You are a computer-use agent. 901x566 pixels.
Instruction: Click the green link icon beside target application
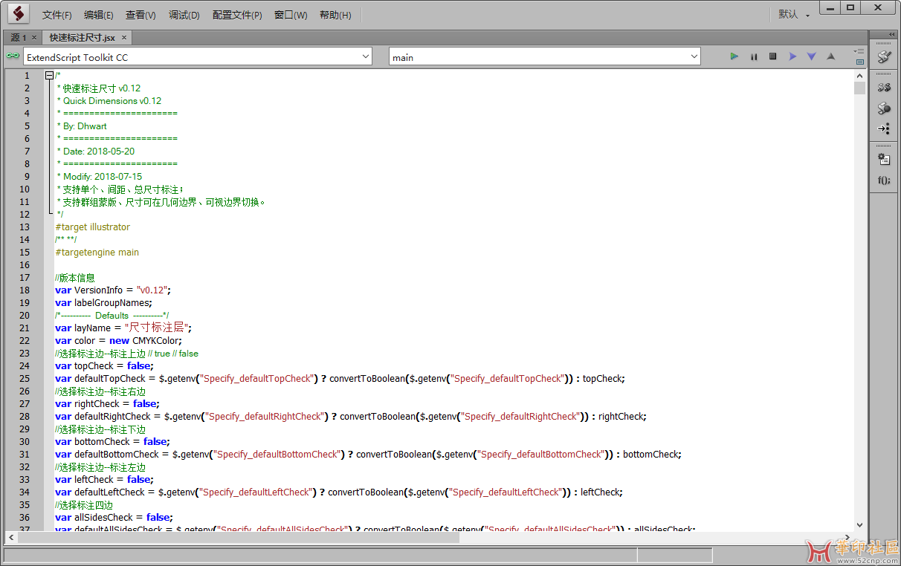(13, 56)
